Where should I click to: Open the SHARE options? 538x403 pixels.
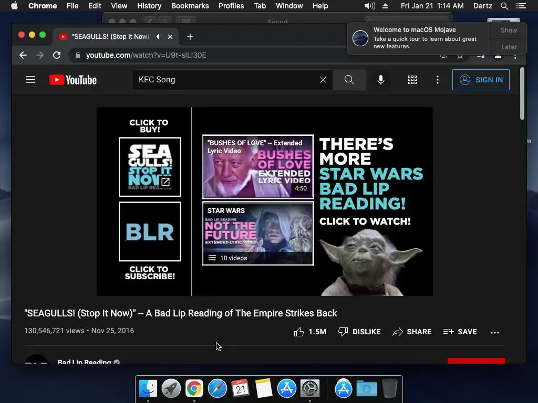[412, 332]
